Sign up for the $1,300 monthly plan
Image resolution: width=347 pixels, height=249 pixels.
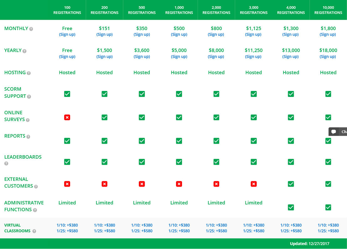tap(290, 34)
